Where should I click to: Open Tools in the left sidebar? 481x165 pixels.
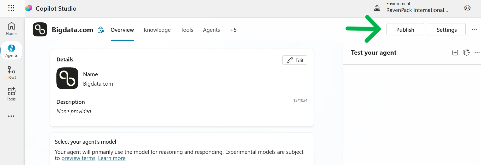click(x=11, y=94)
